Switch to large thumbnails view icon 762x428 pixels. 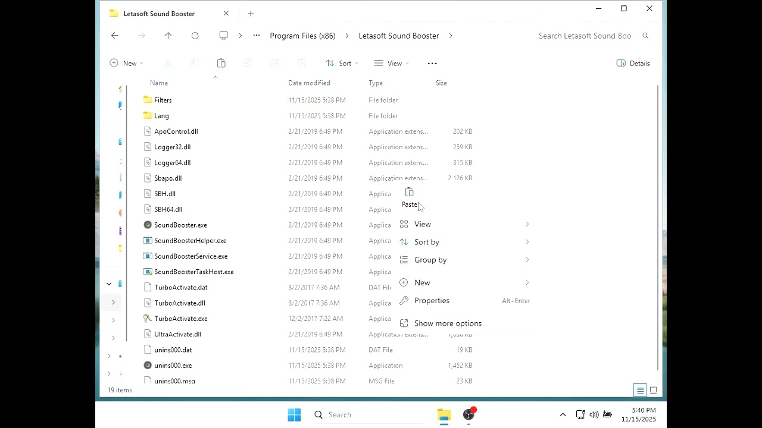(x=653, y=391)
